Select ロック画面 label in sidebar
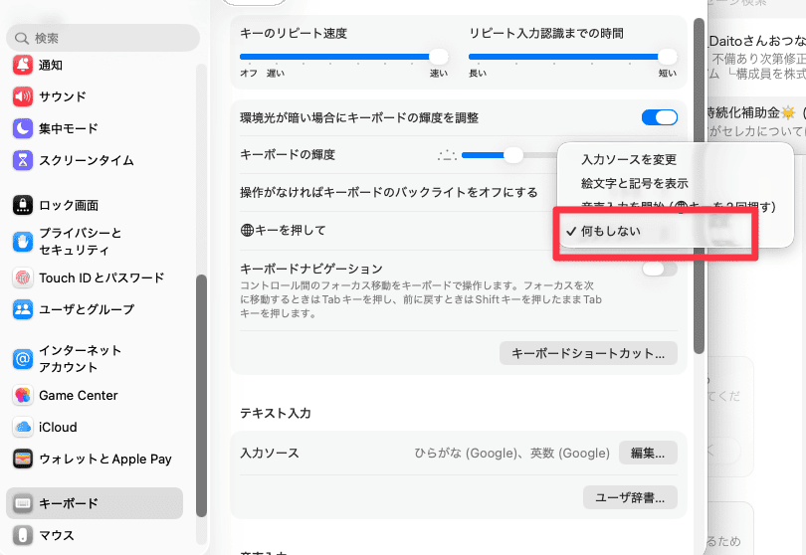 (69, 206)
